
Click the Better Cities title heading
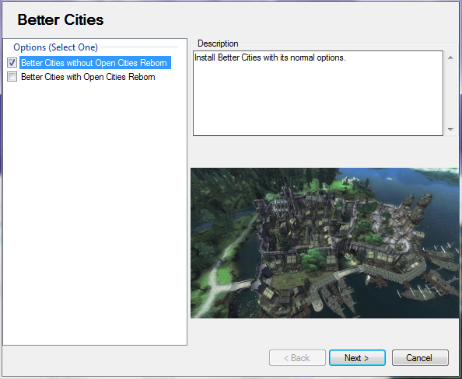click(x=61, y=19)
